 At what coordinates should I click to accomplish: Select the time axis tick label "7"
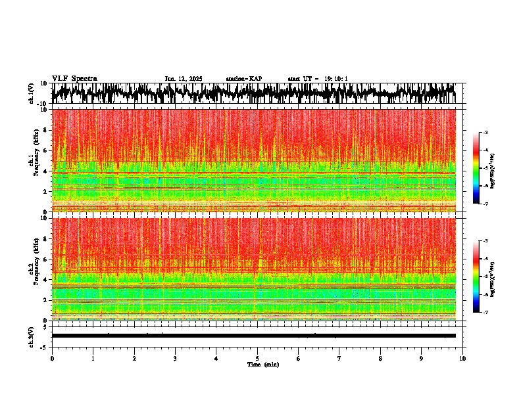tap(339, 359)
